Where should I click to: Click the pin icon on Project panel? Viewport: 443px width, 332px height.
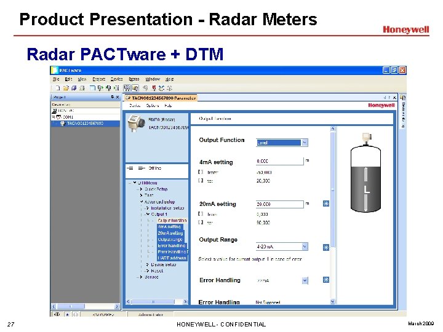pyautogui.click(x=113, y=97)
